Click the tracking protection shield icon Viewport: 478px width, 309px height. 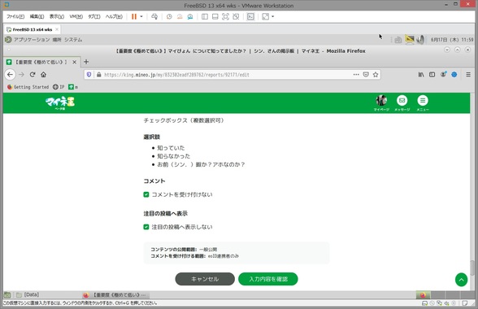[89, 75]
